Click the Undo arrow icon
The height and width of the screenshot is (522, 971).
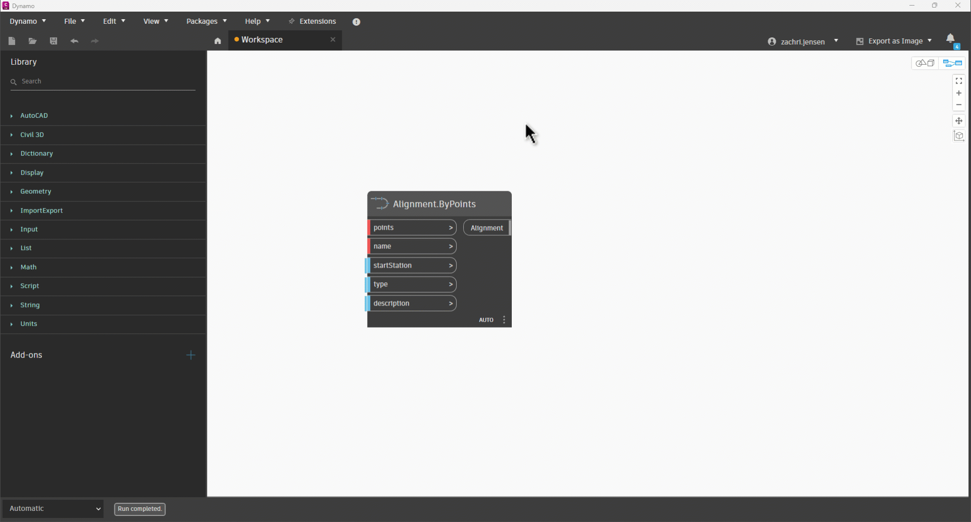[x=74, y=41]
